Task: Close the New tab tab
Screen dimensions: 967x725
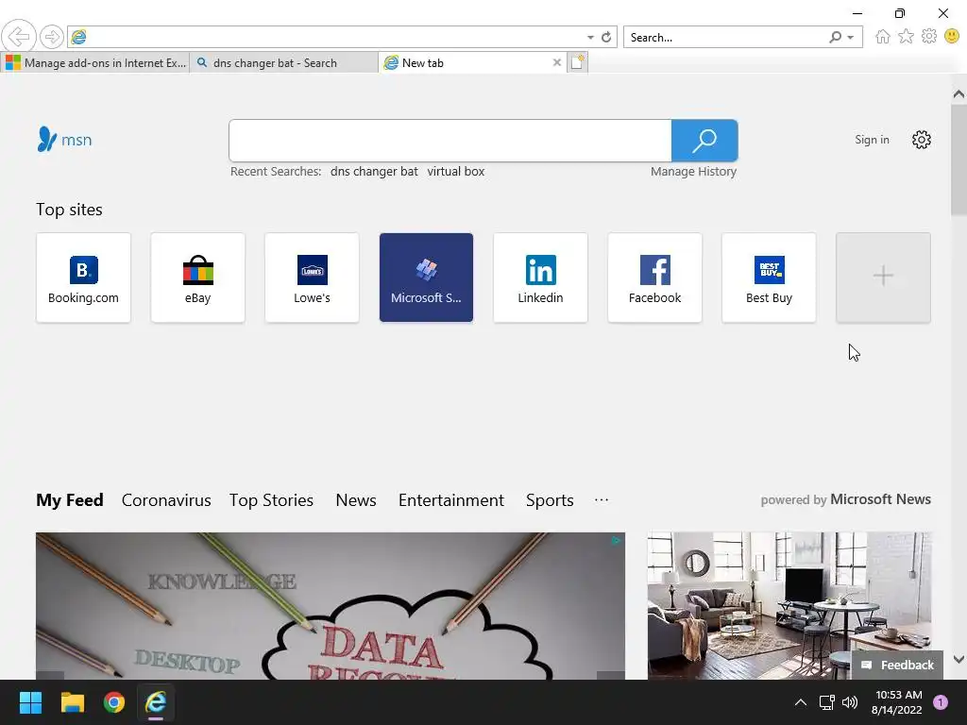Action: coord(557,62)
